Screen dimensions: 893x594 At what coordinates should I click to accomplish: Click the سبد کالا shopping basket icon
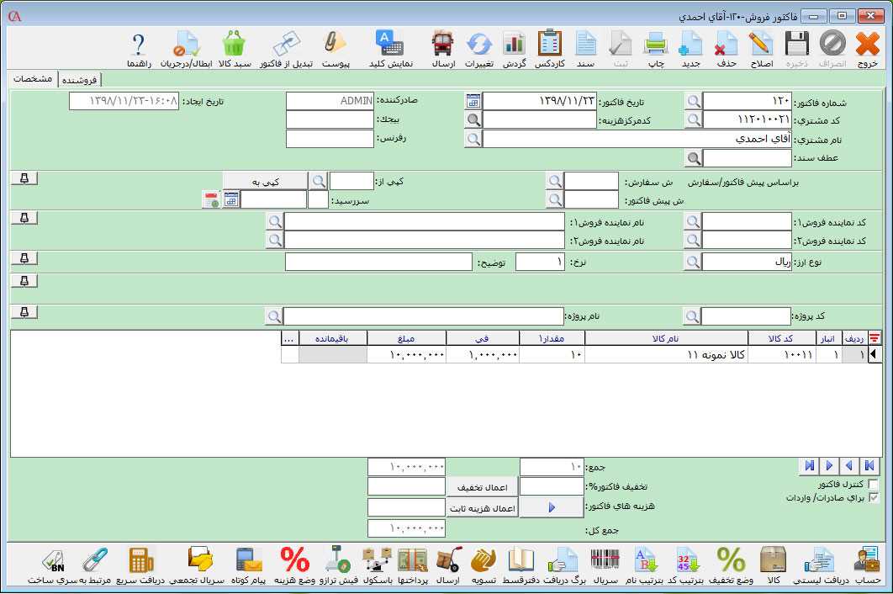tap(234, 49)
